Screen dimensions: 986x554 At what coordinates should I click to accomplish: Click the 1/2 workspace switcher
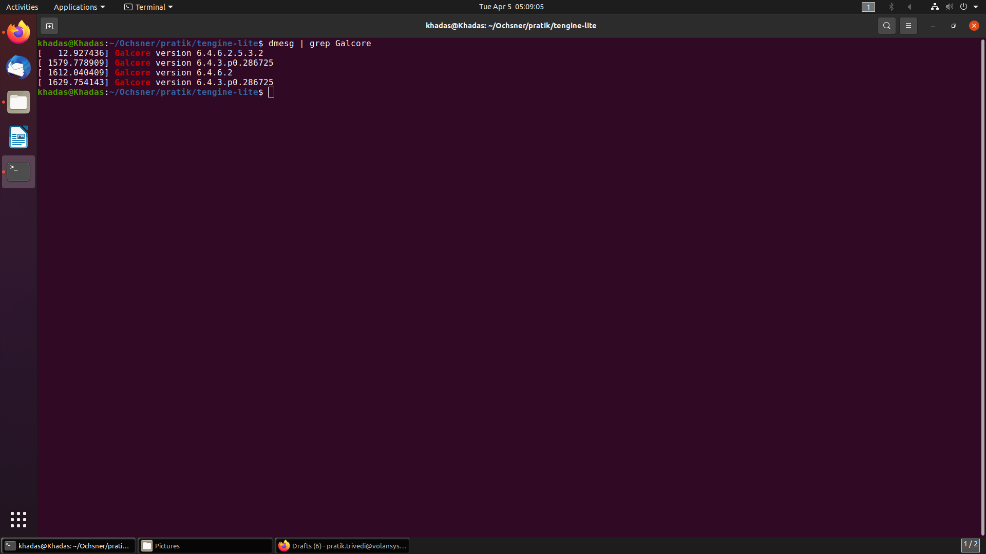click(972, 544)
